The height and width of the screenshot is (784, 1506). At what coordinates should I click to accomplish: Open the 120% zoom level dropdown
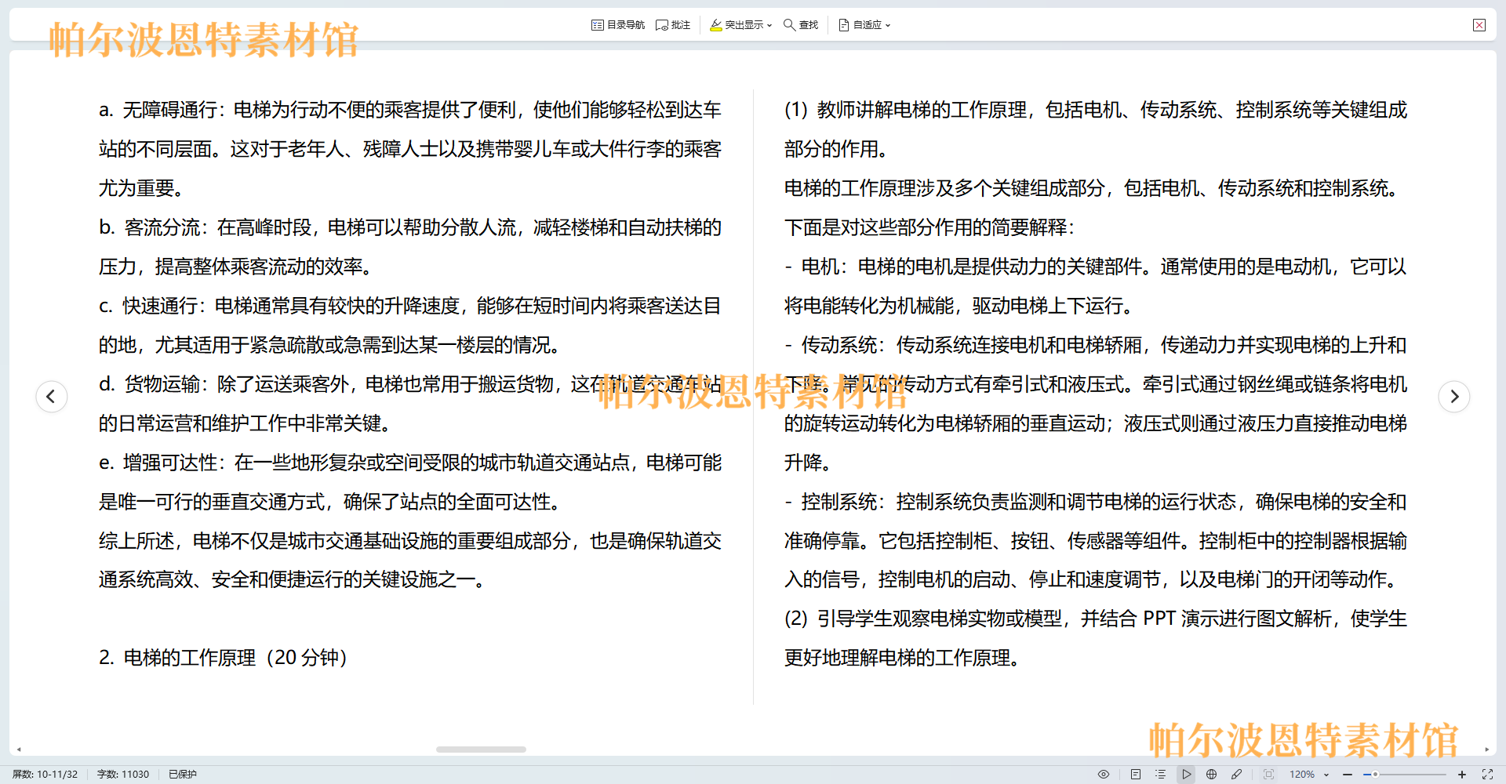(x=1309, y=774)
